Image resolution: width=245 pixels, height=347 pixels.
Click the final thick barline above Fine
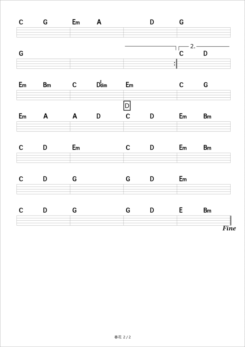coord(230,220)
